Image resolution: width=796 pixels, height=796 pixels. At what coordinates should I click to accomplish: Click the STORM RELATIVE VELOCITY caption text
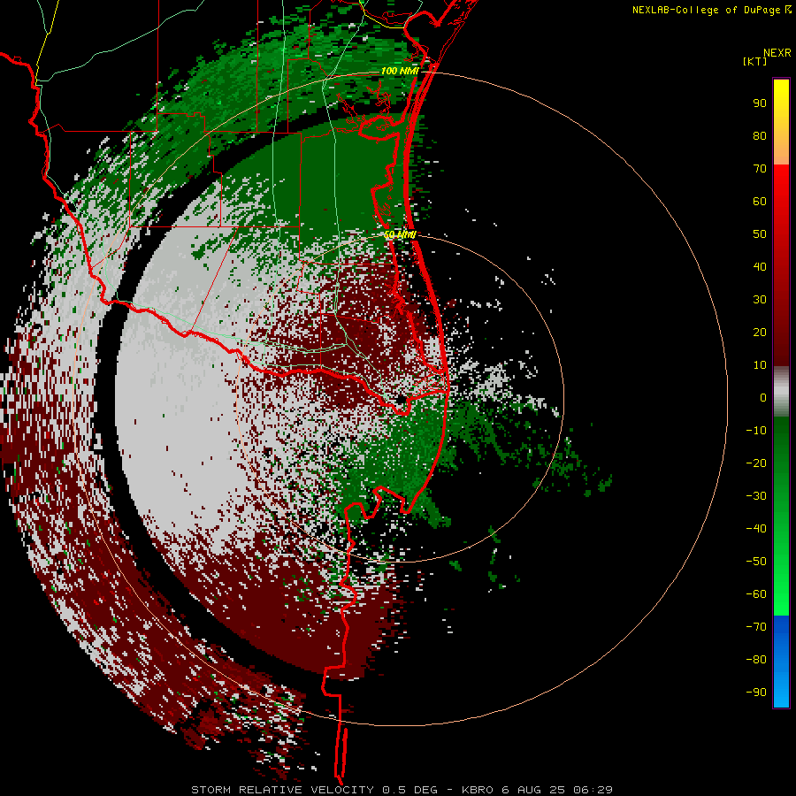(x=282, y=790)
